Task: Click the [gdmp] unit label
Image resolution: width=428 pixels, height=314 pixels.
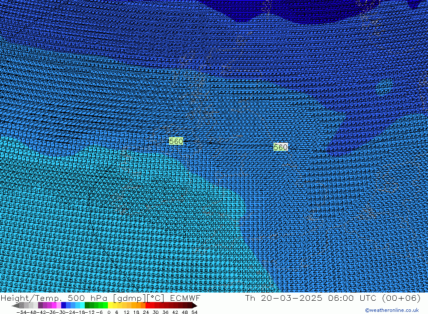Action: (129, 298)
